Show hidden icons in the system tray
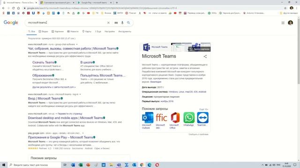This screenshot has width=300, height=168. (262, 165)
